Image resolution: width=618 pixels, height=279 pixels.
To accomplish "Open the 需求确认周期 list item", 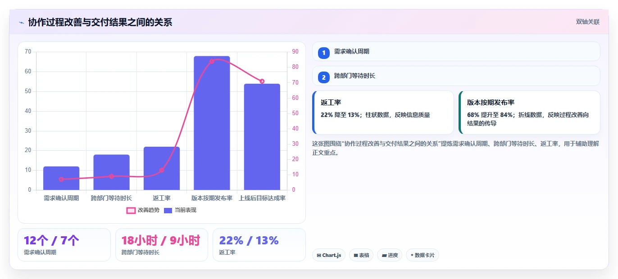I will (456, 51).
